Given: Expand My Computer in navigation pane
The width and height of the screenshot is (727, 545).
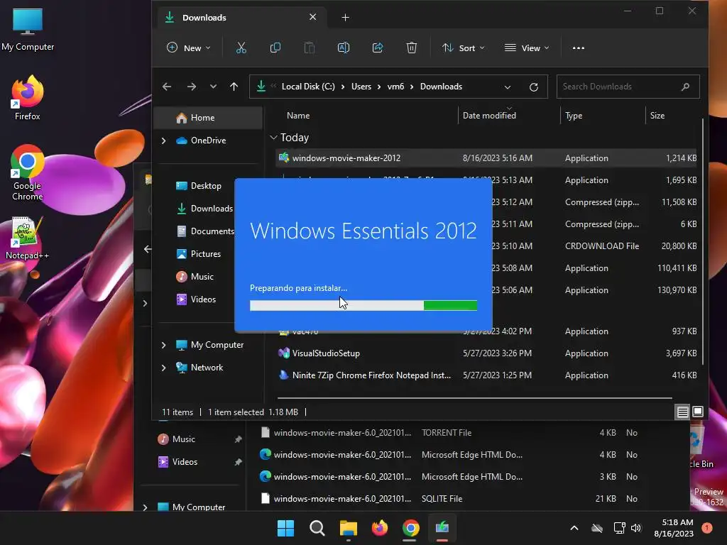Looking at the screenshot, I should coord(164,345).
